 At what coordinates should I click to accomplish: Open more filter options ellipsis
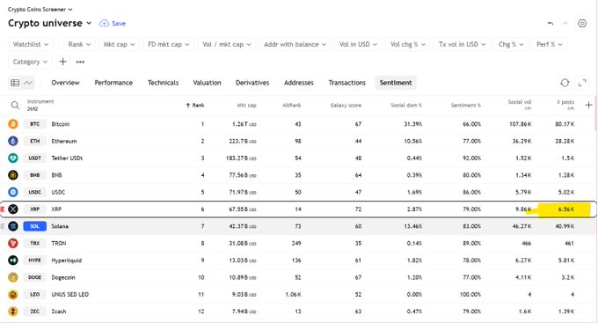coord(80,62)
